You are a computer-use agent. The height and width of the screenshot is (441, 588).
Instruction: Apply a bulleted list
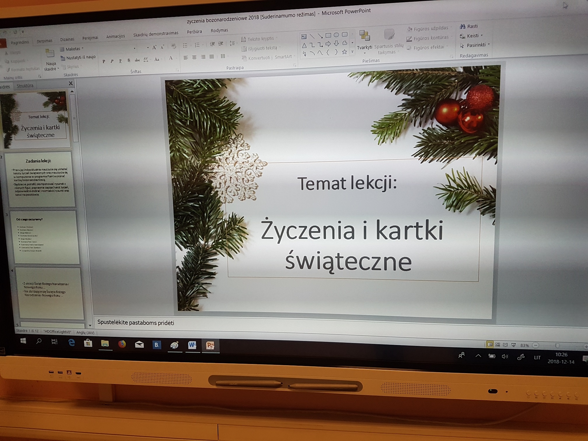coord(185,45)
